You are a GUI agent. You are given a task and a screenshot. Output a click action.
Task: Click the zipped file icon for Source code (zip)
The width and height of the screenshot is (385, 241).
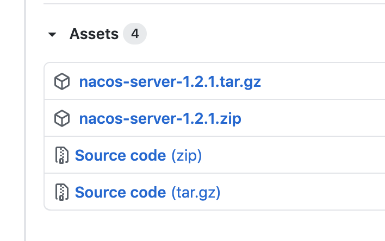[x=61, y=155]
